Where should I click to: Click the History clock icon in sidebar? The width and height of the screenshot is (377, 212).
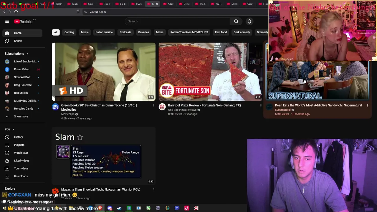point(7,137)
